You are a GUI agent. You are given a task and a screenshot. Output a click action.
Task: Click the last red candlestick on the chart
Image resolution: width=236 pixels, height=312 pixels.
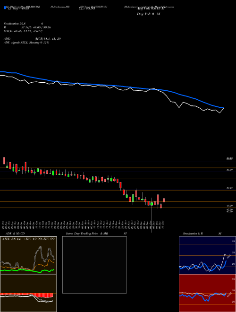click(164, 200)
